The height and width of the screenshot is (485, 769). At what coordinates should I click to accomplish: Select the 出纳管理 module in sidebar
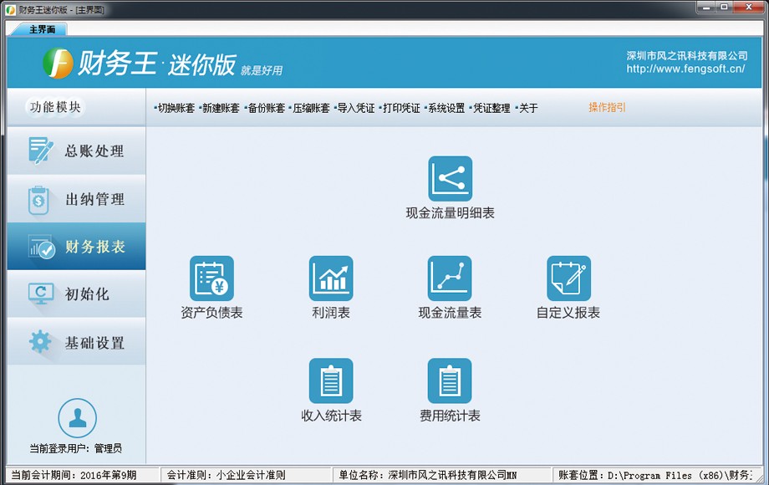click(x=76, y=199)
